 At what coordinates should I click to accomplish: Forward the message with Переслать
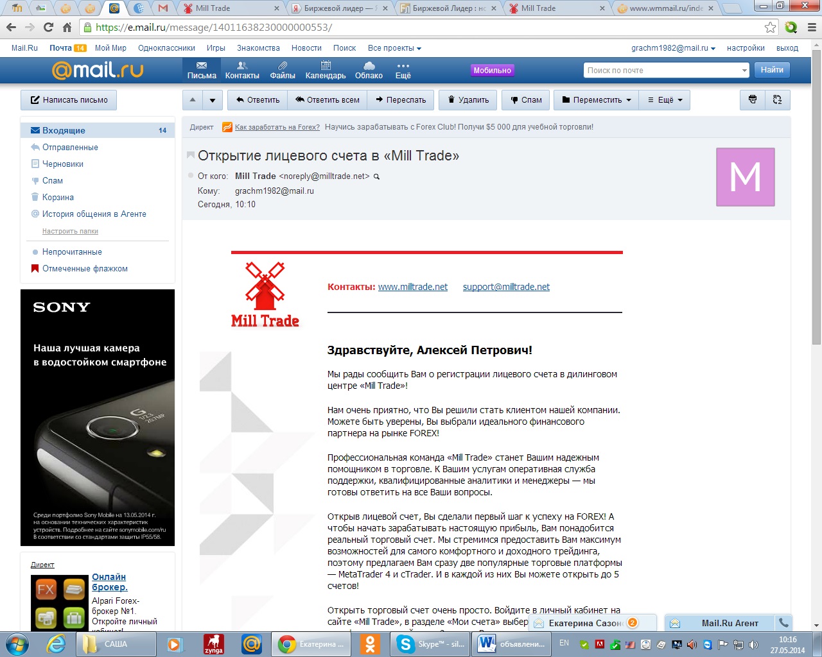[x=401, y=99]
